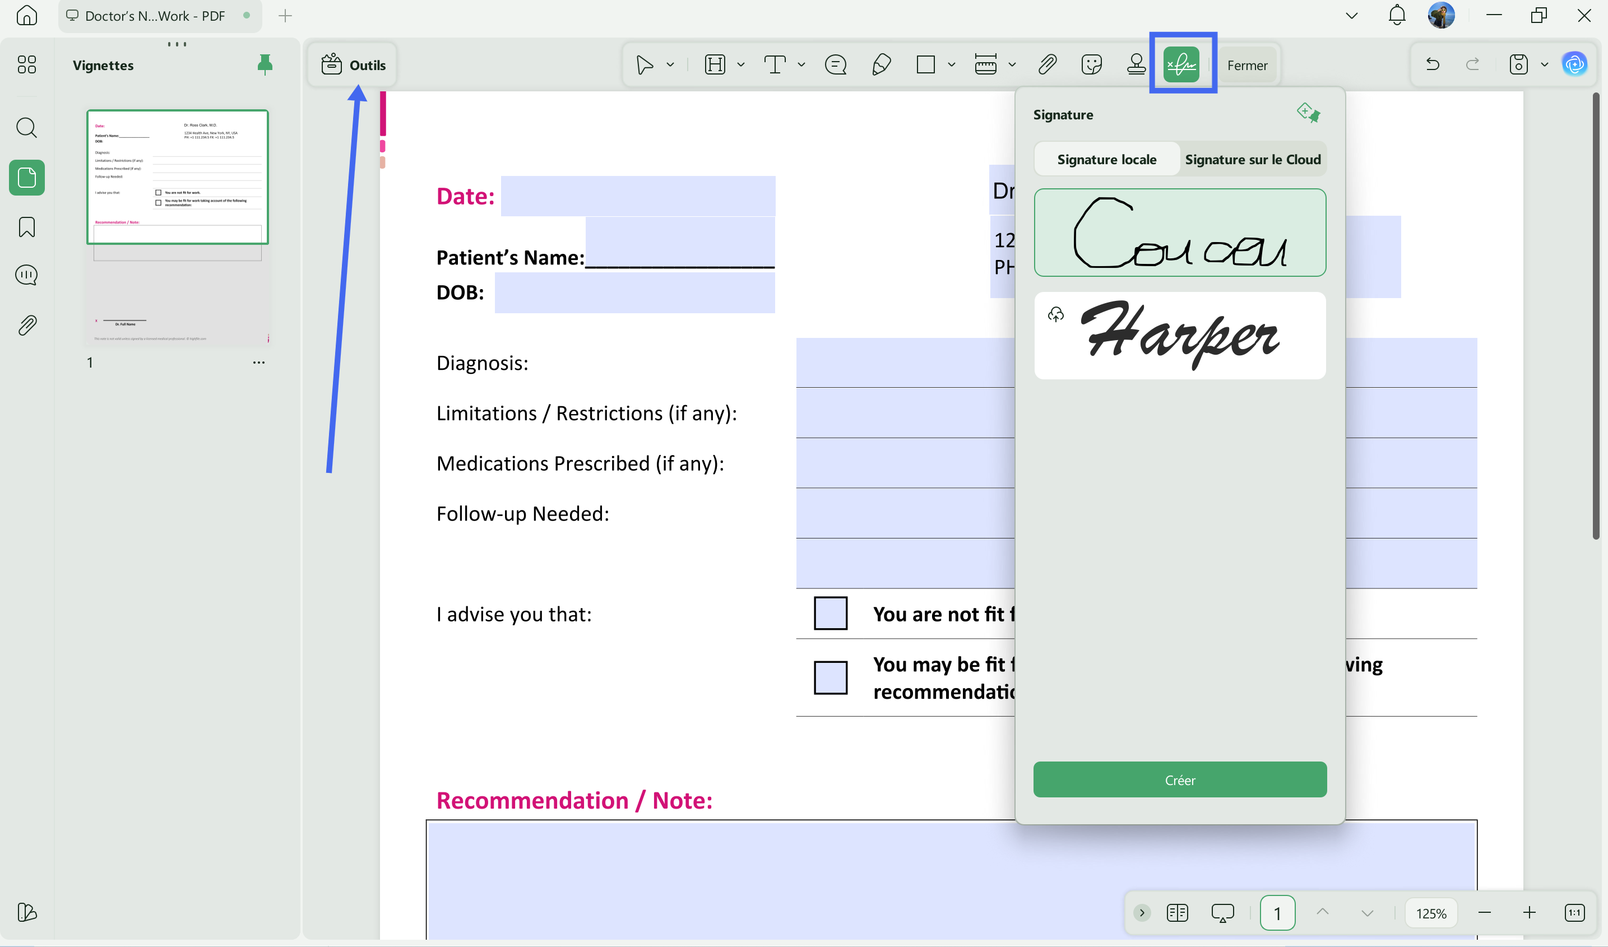This screenshot has width=1608, height=947.
Task: Toggle the signature tool
Action: pyautogui.click(x=1181, y=64)
